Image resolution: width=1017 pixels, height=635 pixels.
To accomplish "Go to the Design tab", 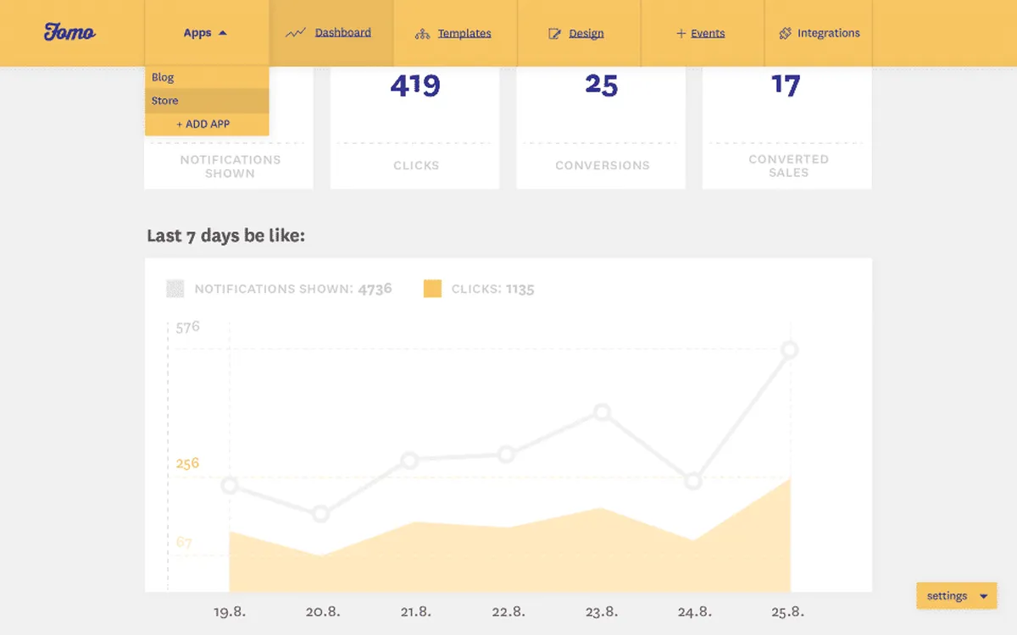I will click(x=579, y=33).
